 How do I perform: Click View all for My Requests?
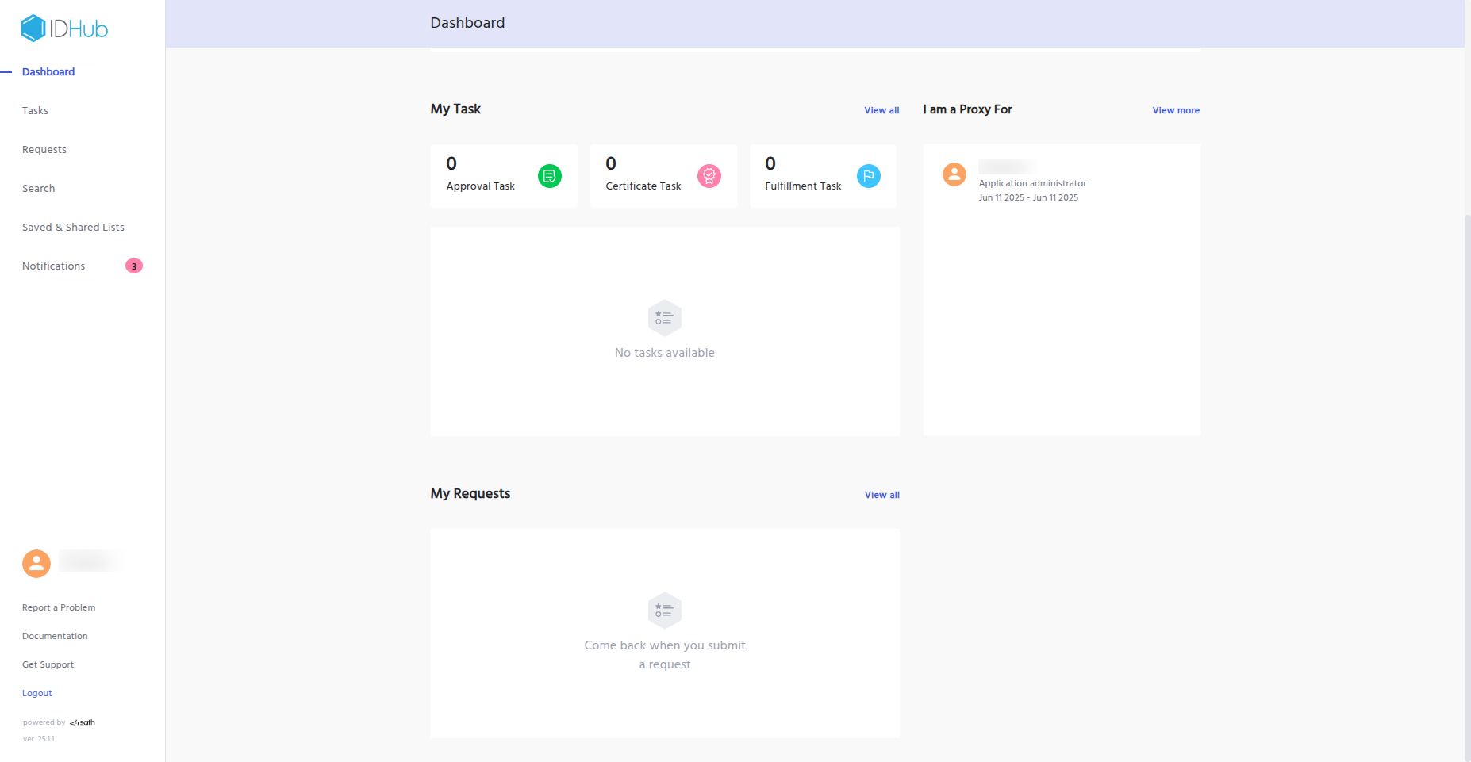[x=881, y=496]
